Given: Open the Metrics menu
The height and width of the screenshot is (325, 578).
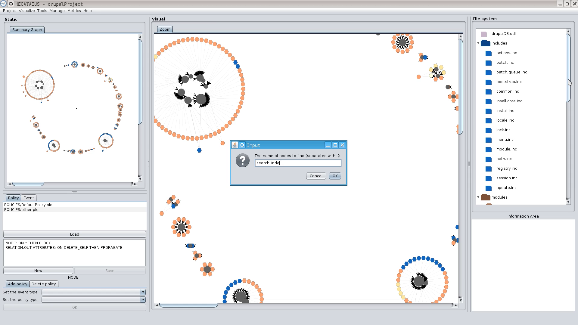Looking at the screenshot, I should 74,11.
